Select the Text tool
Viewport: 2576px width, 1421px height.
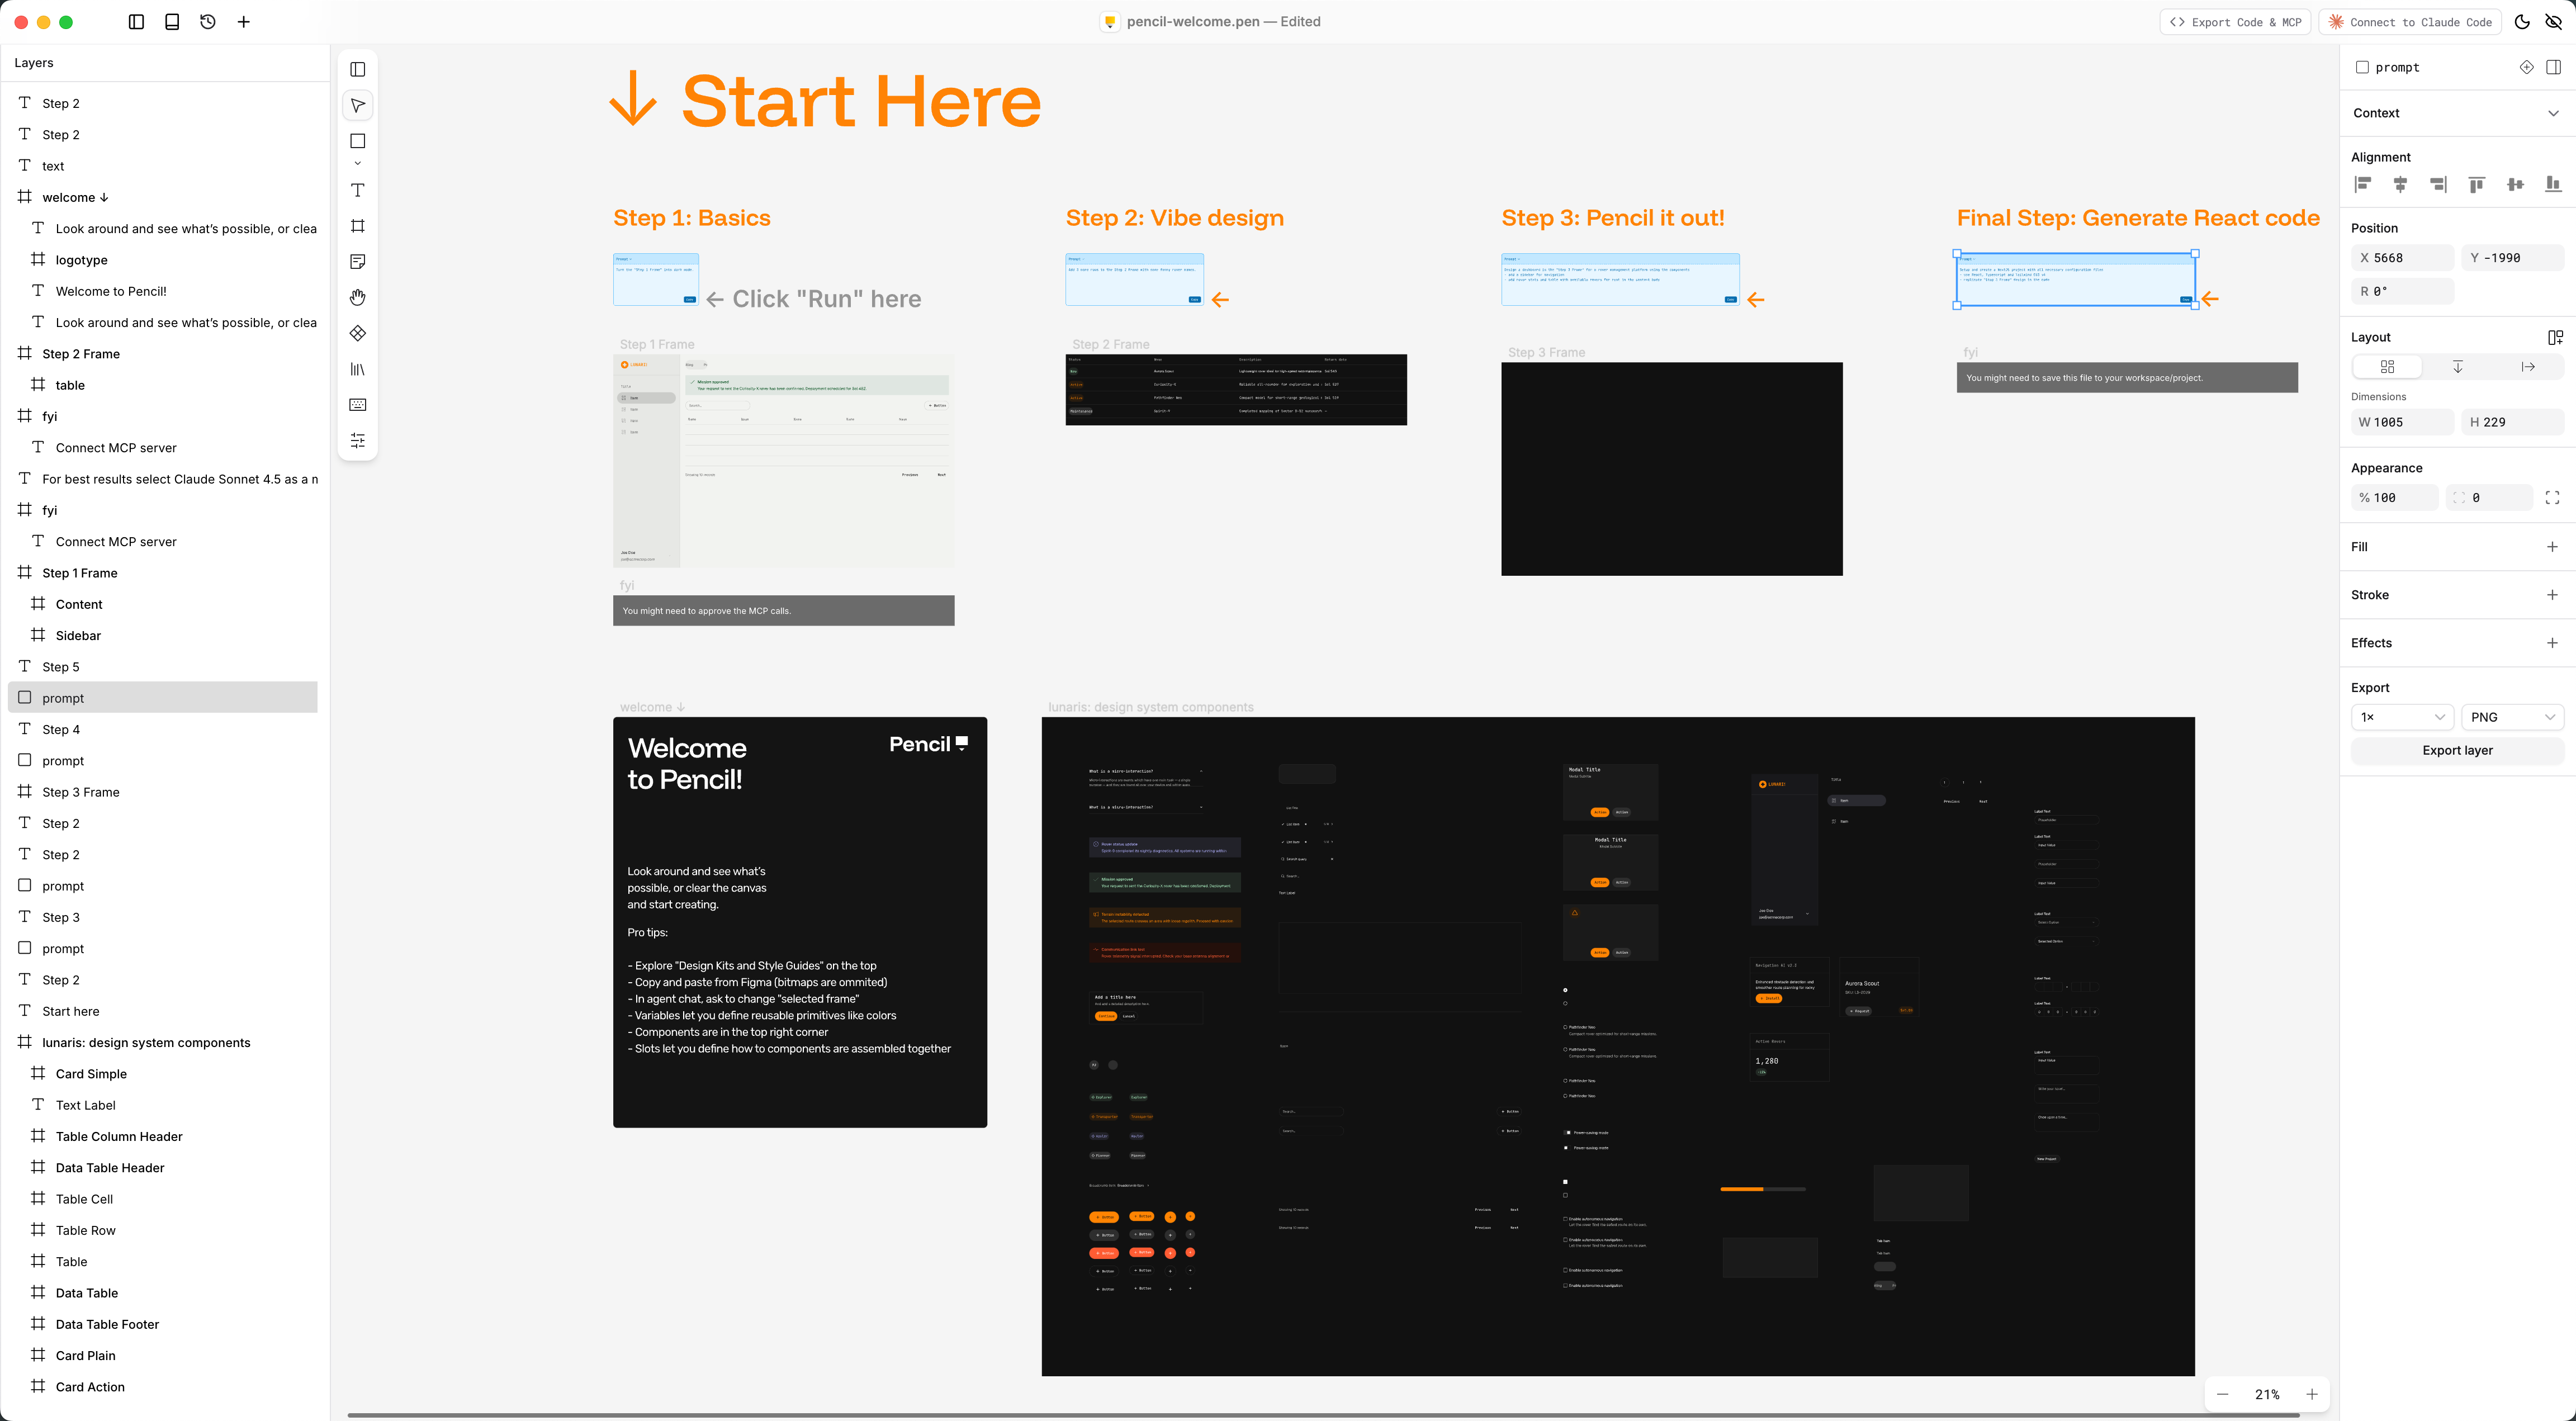357,190
